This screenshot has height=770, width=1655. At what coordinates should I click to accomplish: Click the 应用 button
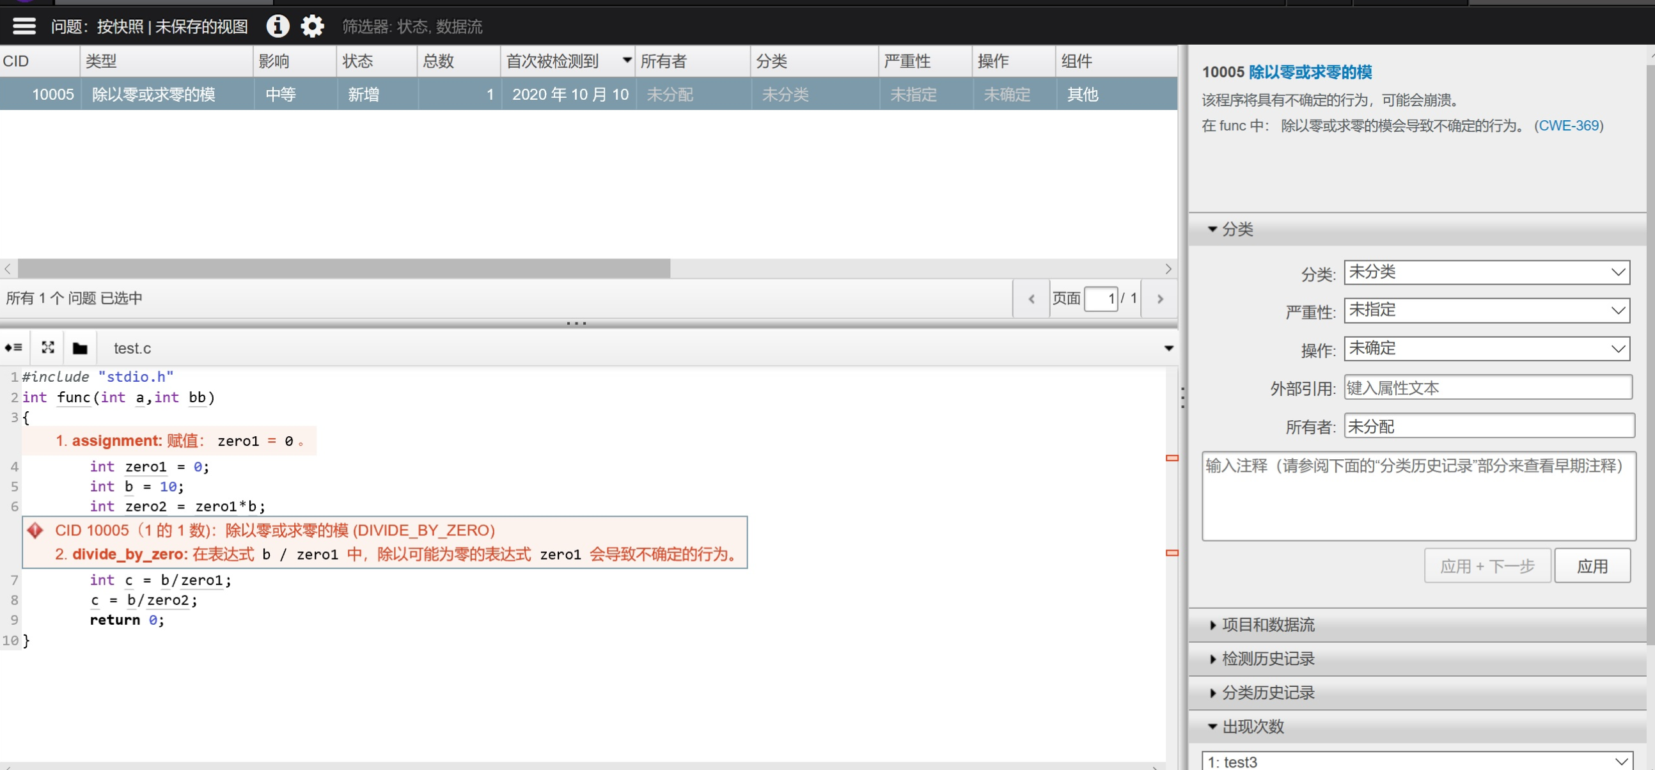coord(1593,565)
